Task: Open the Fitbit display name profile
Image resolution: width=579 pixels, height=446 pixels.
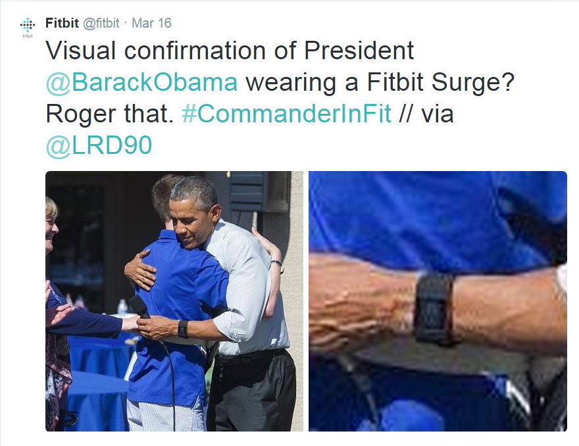Action: tap(62, 23)
